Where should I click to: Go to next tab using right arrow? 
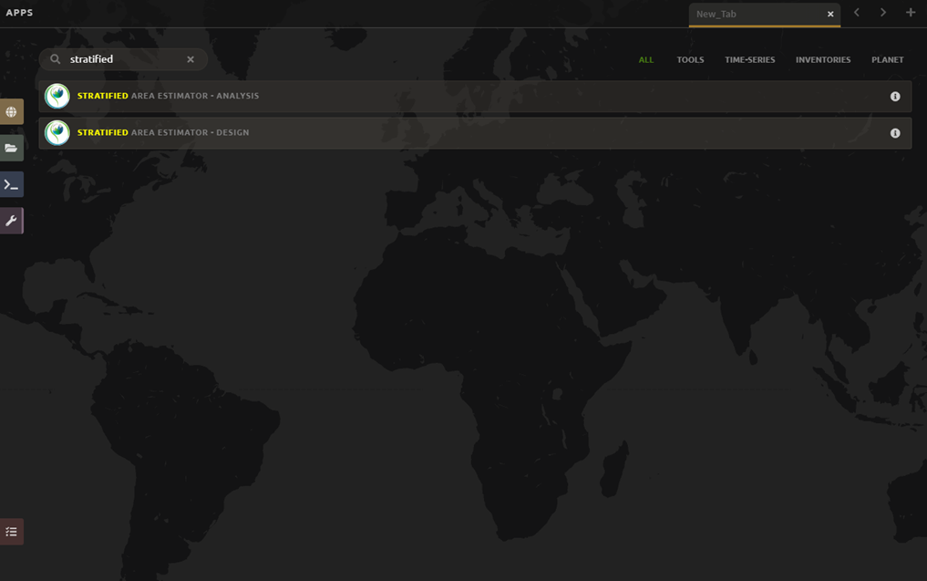click(882, 13)
